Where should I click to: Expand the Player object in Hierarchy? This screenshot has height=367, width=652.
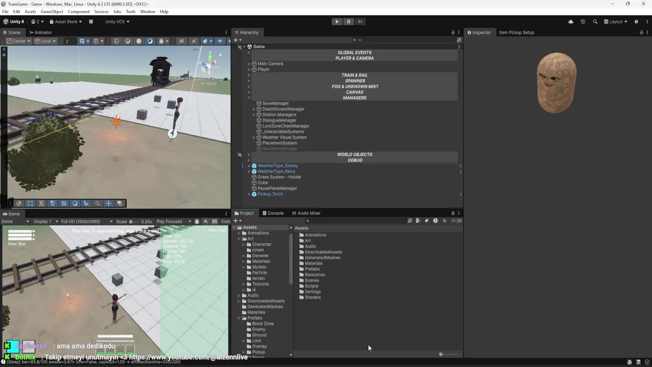249,69
